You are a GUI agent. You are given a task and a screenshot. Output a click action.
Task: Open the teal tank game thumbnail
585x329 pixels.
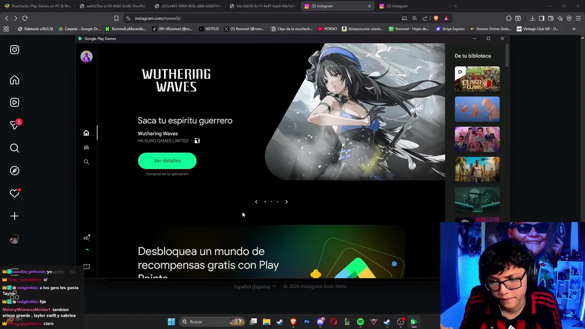click(477, 200)
